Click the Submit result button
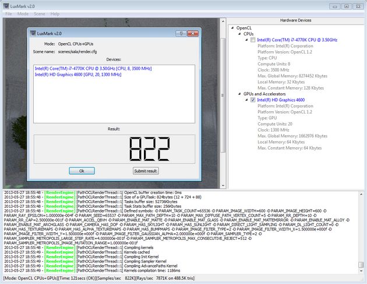This screenshot has width=367, height=284. click(146, 171)
